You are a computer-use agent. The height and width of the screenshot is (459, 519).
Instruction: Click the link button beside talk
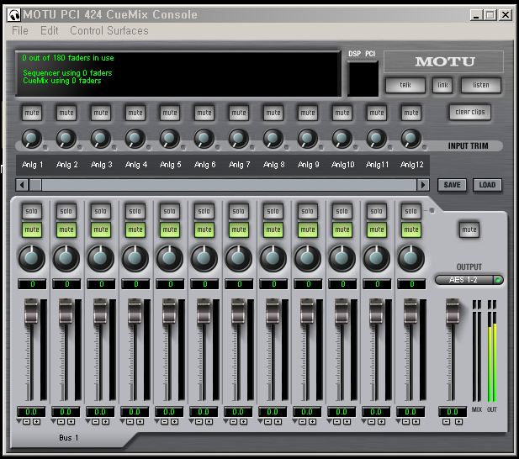click(x=442, y=85)
